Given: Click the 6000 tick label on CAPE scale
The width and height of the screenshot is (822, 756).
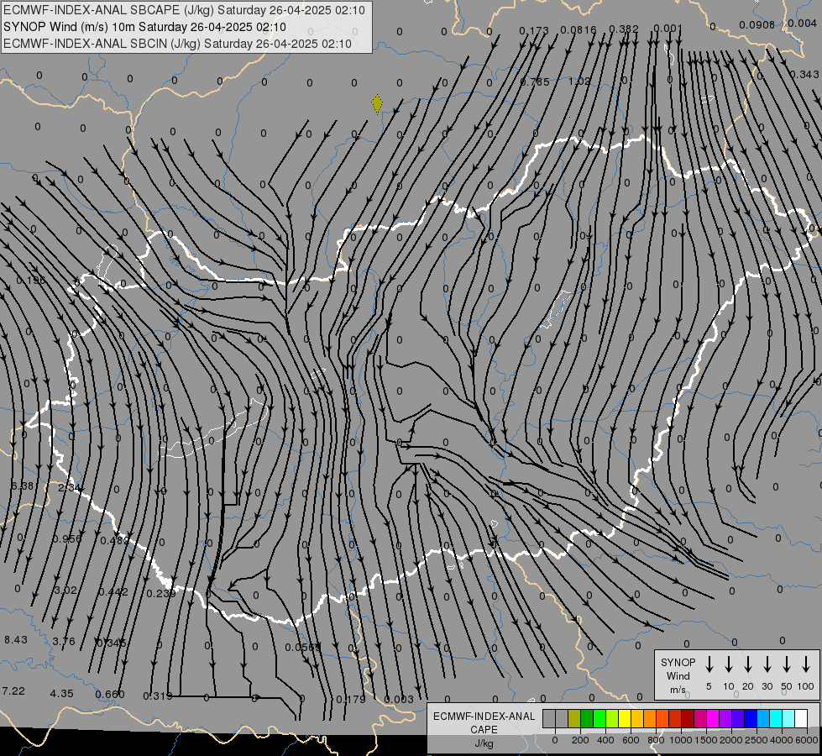Looking at the screenshot, I should coord(808,740).
